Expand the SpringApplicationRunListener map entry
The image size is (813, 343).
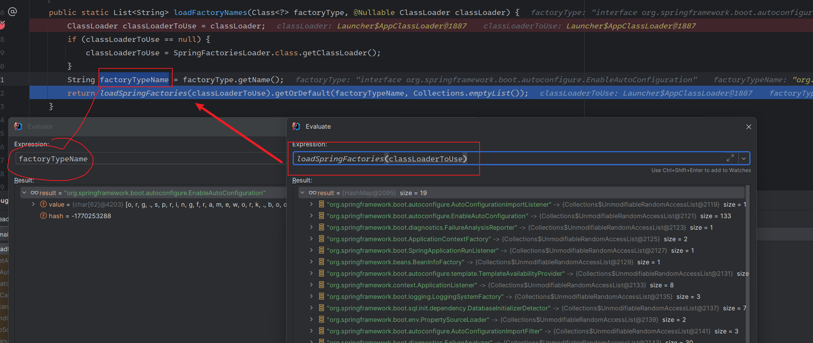312,250
